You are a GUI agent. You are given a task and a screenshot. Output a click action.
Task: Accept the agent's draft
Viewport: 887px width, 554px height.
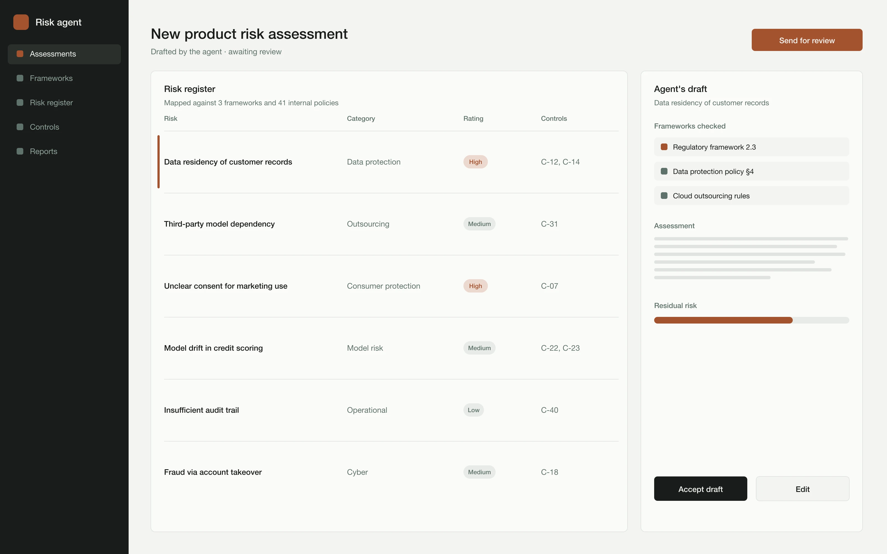pos(700,489)
